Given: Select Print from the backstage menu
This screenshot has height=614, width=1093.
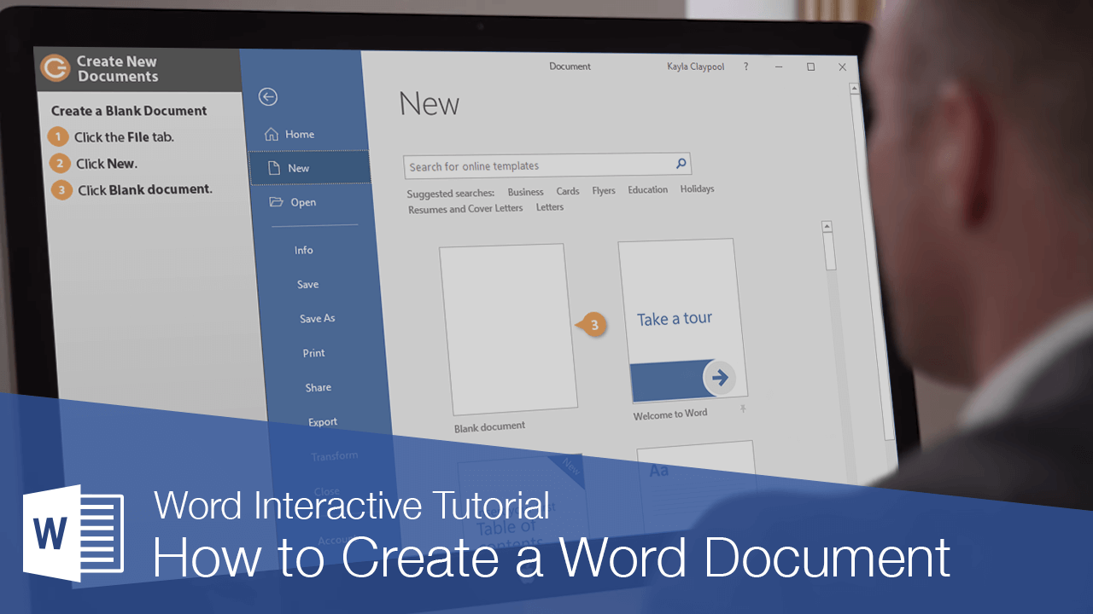Looking at the screenshot, I should [x=313, y=352].
